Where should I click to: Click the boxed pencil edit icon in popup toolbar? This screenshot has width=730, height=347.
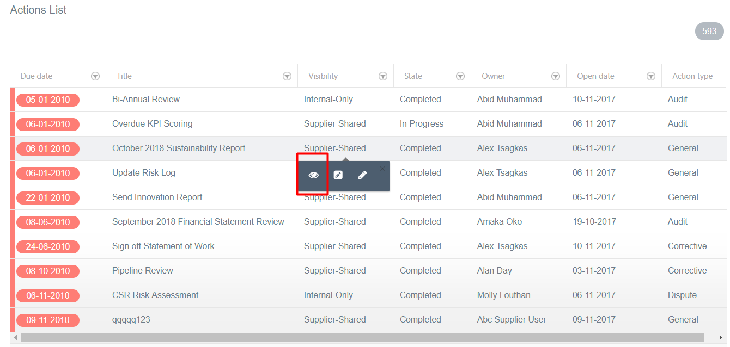338,175
